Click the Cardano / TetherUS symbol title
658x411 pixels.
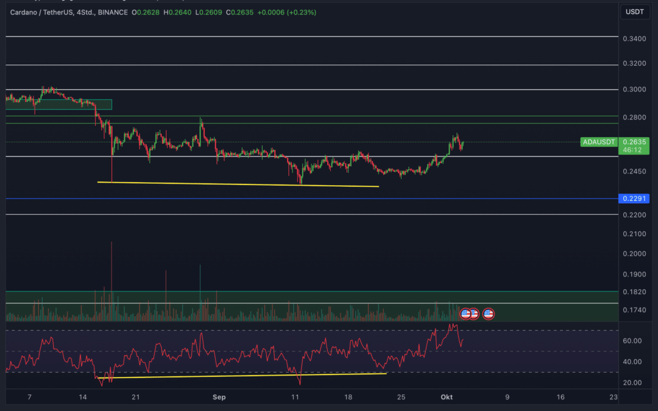pos(69,13)
